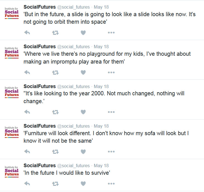This screenshot has height=192, width=204.
Task: Like the 'I would like to survive' tweet
Action: coord(83,184)
